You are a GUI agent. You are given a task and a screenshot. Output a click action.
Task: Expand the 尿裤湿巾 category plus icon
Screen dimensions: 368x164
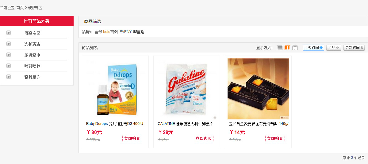(9, 55)
